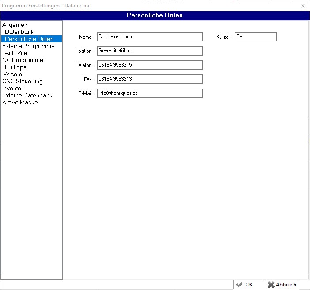This screenshot has height=290, width=310.
Task: Select the AutoVue tree entry
Action: pos(16,53)
